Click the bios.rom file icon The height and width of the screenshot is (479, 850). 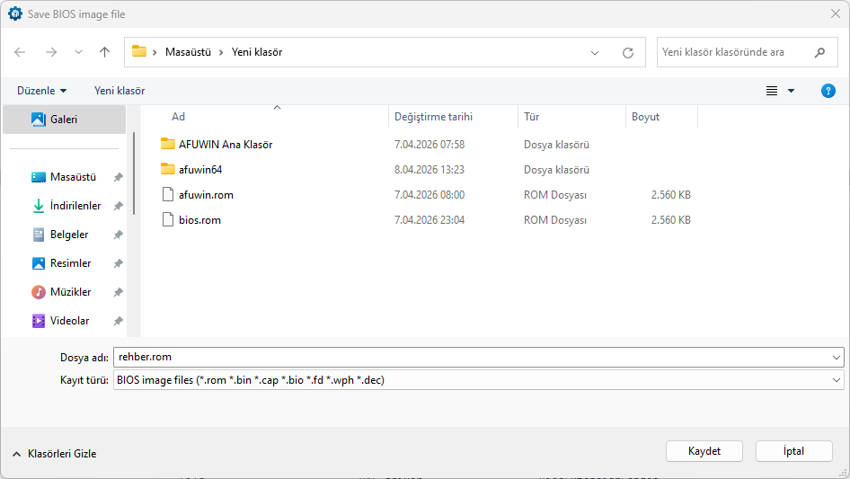point(168,219)
